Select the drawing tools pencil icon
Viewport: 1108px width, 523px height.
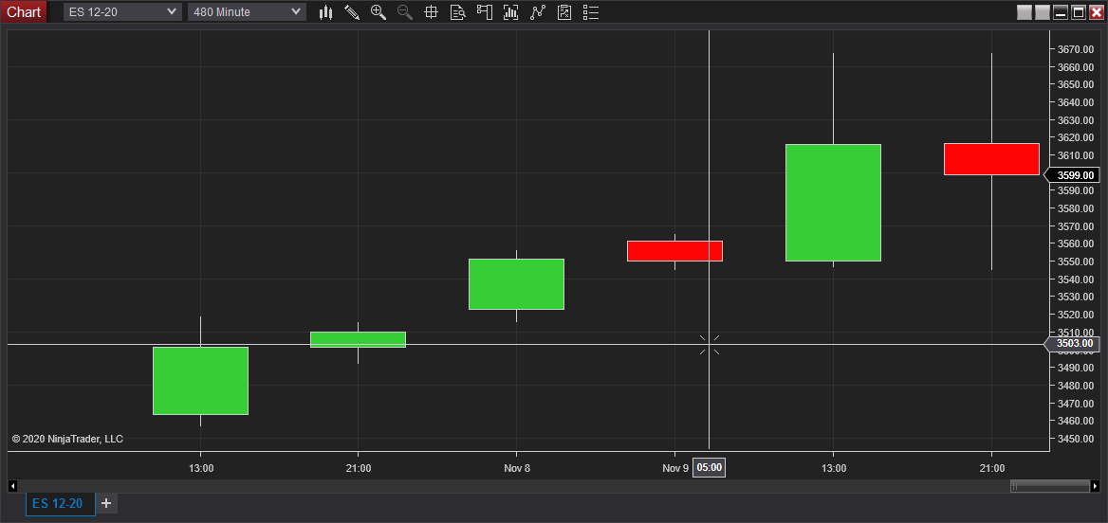coord(352,12)
